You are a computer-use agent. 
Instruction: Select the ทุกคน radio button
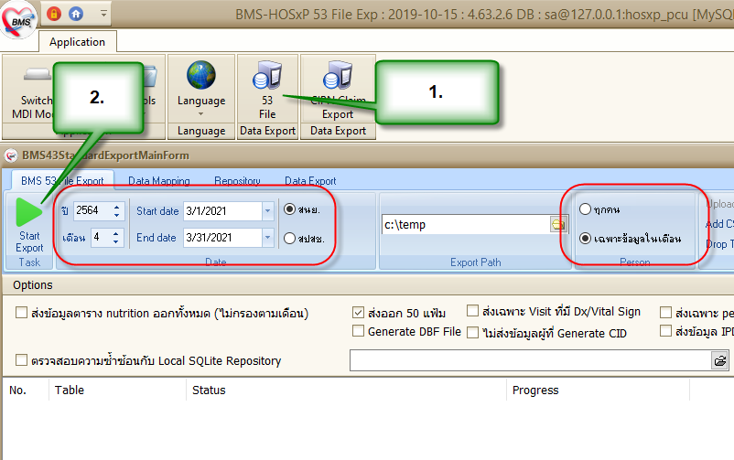click(585, 209)
